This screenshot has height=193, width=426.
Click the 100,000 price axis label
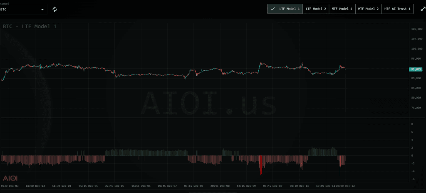tap(416, 48)
